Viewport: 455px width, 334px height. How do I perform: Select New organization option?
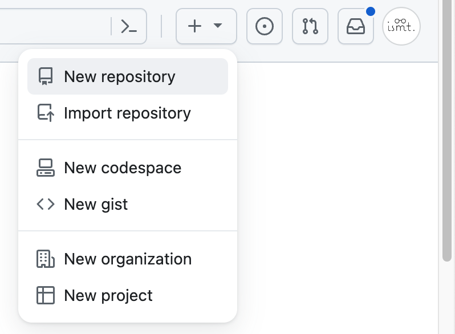tap(128, 259)
